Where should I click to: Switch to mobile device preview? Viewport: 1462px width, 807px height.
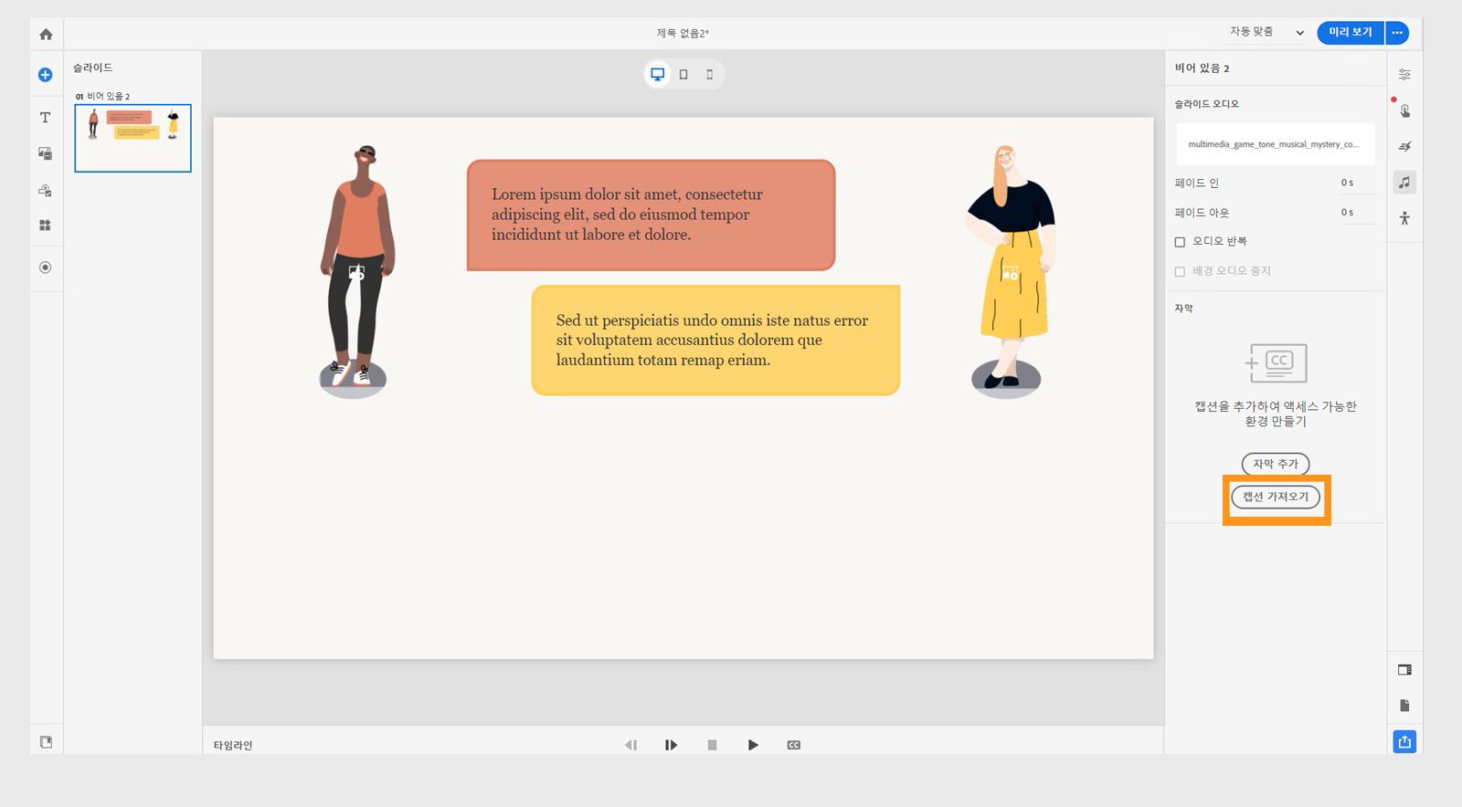click(710, 75)
